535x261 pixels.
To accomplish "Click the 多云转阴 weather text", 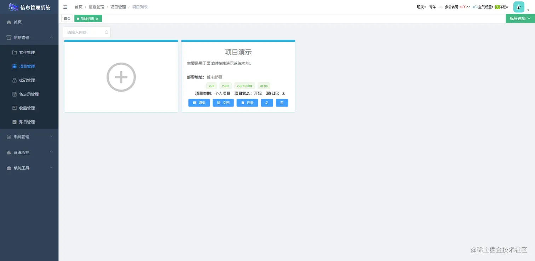I will pos(451,7).
